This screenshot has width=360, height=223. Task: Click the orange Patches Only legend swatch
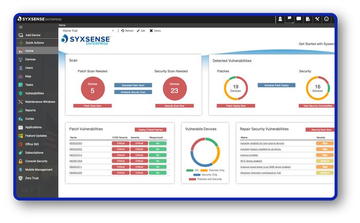[204, 171]
